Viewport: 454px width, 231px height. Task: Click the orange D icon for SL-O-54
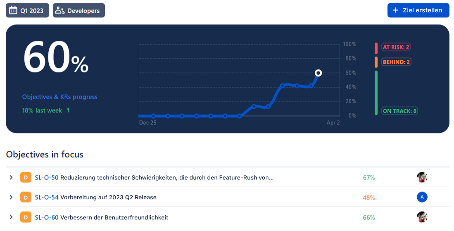(25, 197)
